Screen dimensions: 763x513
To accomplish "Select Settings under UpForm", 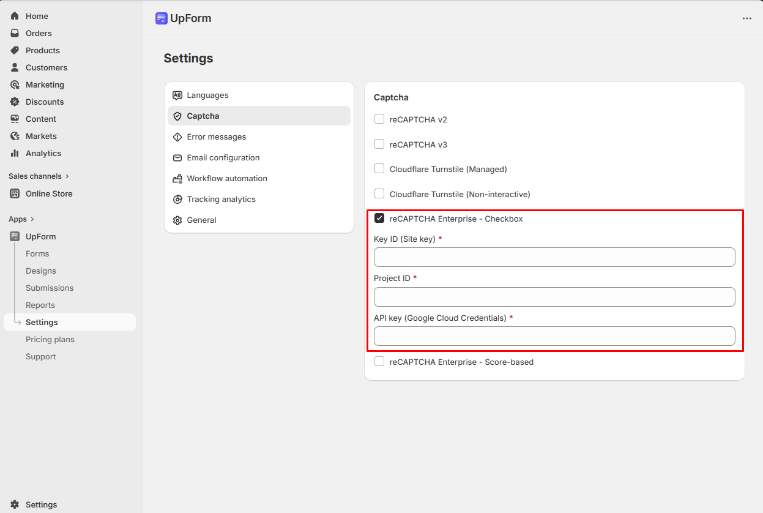I will click(70, 322).
